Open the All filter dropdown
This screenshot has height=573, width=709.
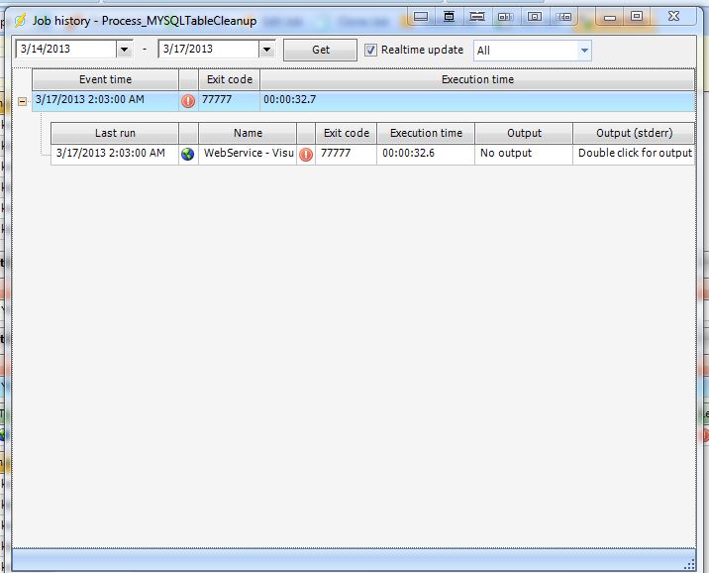click(x=583, y=51)
